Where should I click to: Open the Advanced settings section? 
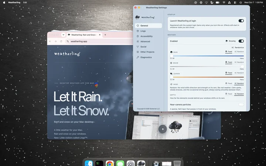[x=148, y=41]
